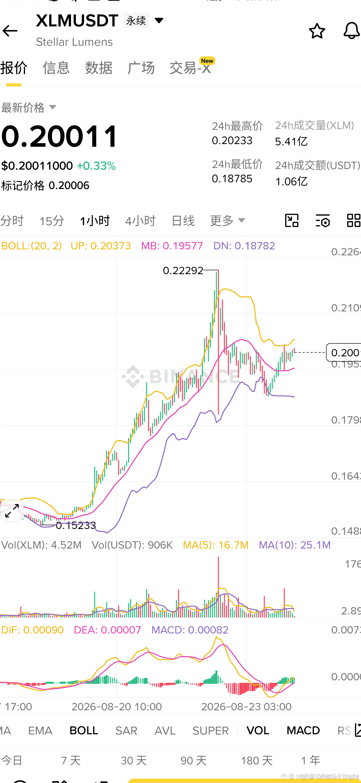Open the grid layout icon
Screen dimensions: 361x783
[x=353, y=220]
